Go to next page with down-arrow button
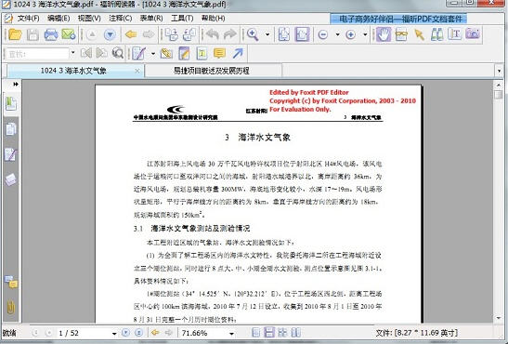The image size is (508, 344). [x=110, y=34]
